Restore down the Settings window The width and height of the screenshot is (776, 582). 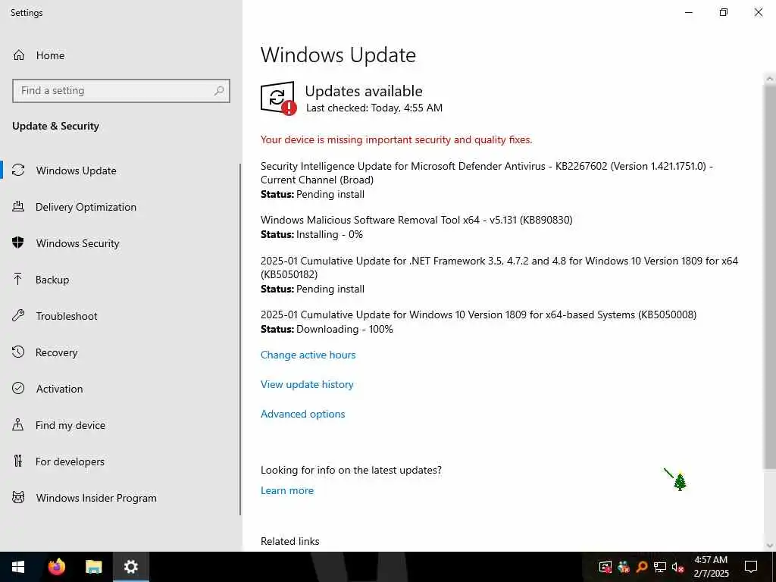tap(724, 12)
